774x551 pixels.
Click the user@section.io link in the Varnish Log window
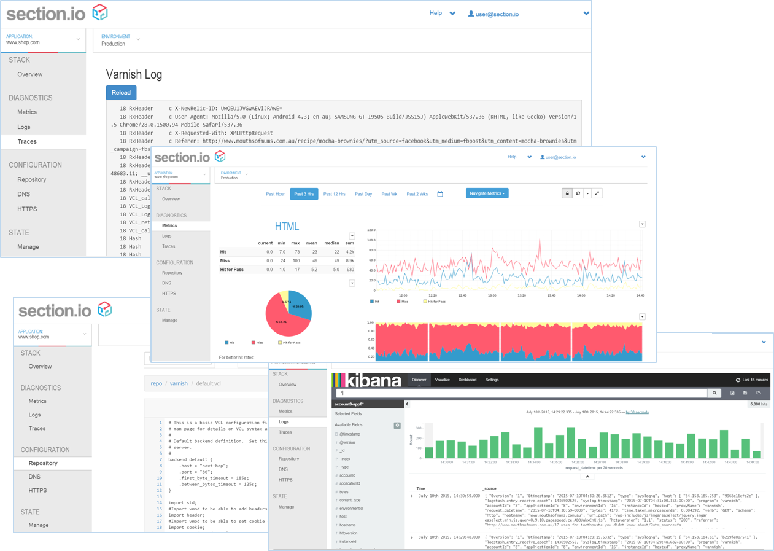(x=497, y=14)
